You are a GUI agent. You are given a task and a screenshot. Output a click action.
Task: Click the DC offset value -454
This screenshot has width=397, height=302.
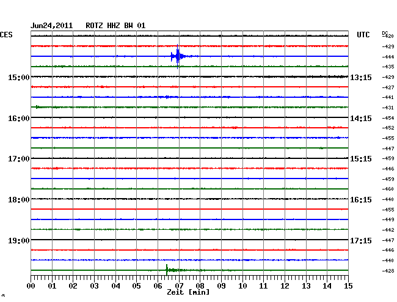[388, 118]
